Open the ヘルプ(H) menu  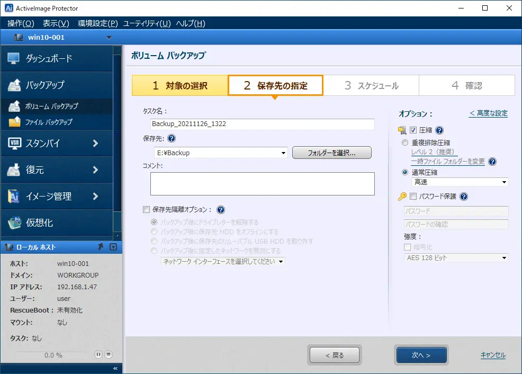click(191, 23)
